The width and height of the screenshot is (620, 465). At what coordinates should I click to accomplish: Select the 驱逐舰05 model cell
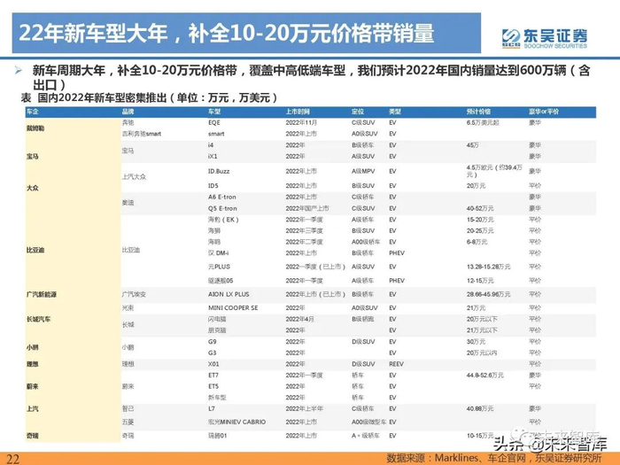click(221, 281)
